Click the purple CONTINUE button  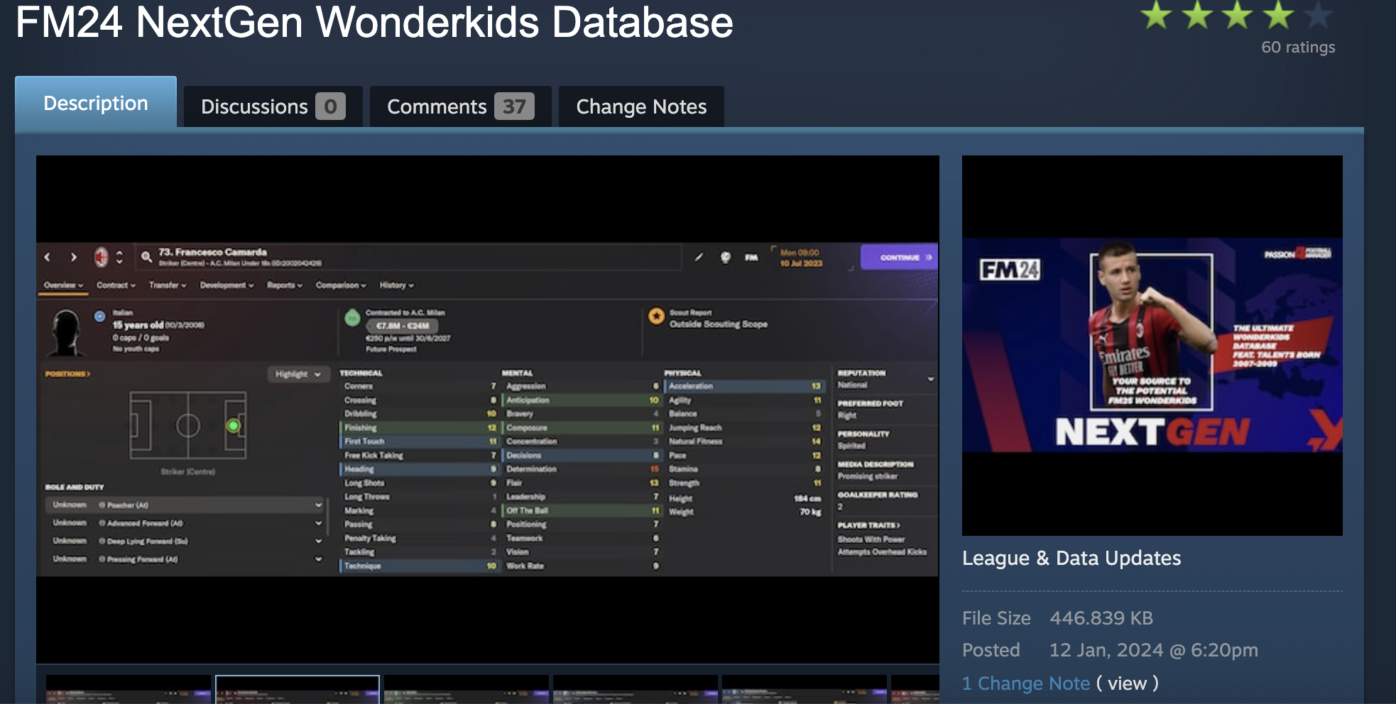click(x=899, y=257)
